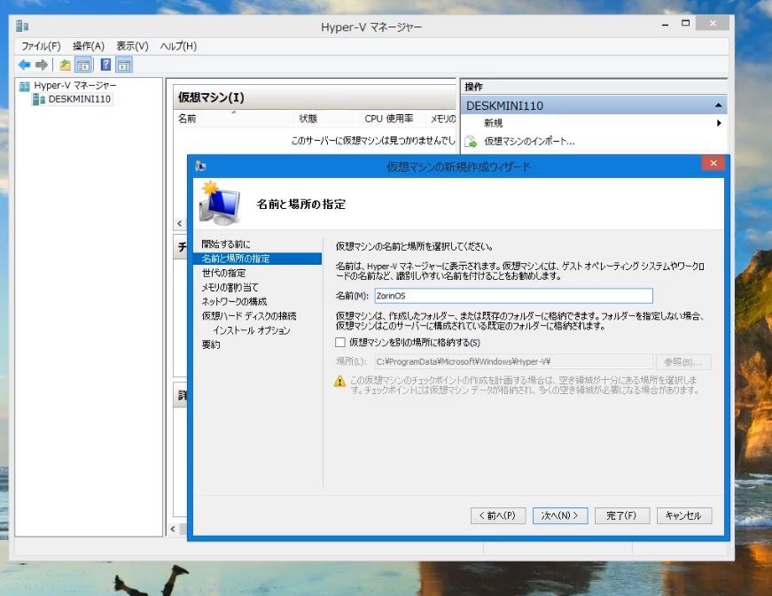Go to メモリの割り当て wizard step
The height and width of the screenshot is (596, 772).
pyautogui.click(x=230, y=287)
